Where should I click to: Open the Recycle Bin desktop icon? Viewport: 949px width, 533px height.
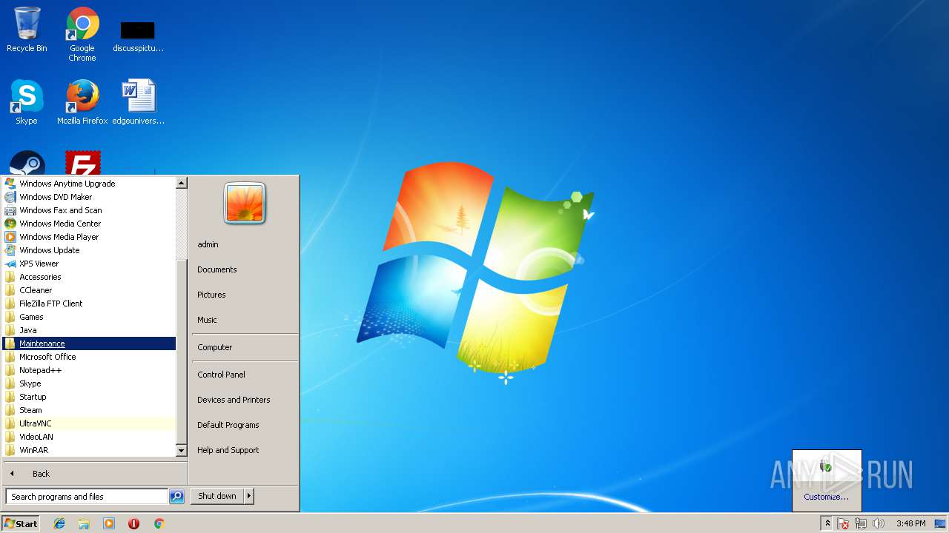27,30
